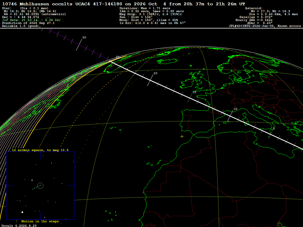This screenshot has width=303, height=227.
Task: Click time marker labeled 10 on path
Action: click(235, 109)
